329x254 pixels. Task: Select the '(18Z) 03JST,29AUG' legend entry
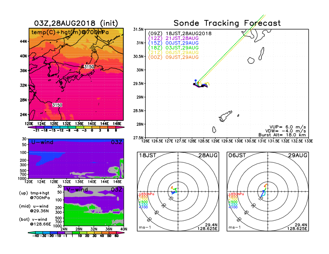173,48
